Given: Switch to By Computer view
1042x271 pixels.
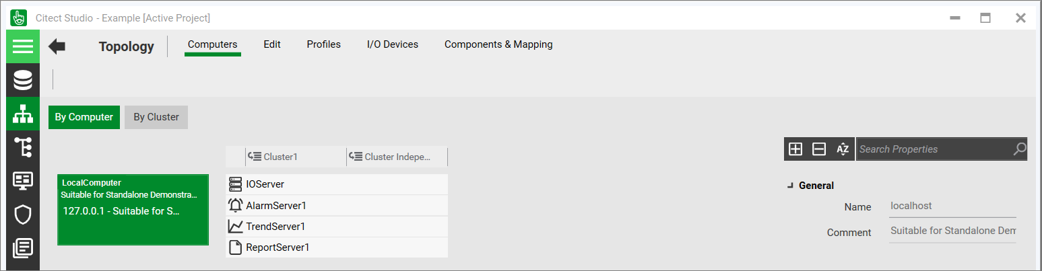Looking at the screenshot, I should click(84, 117).
